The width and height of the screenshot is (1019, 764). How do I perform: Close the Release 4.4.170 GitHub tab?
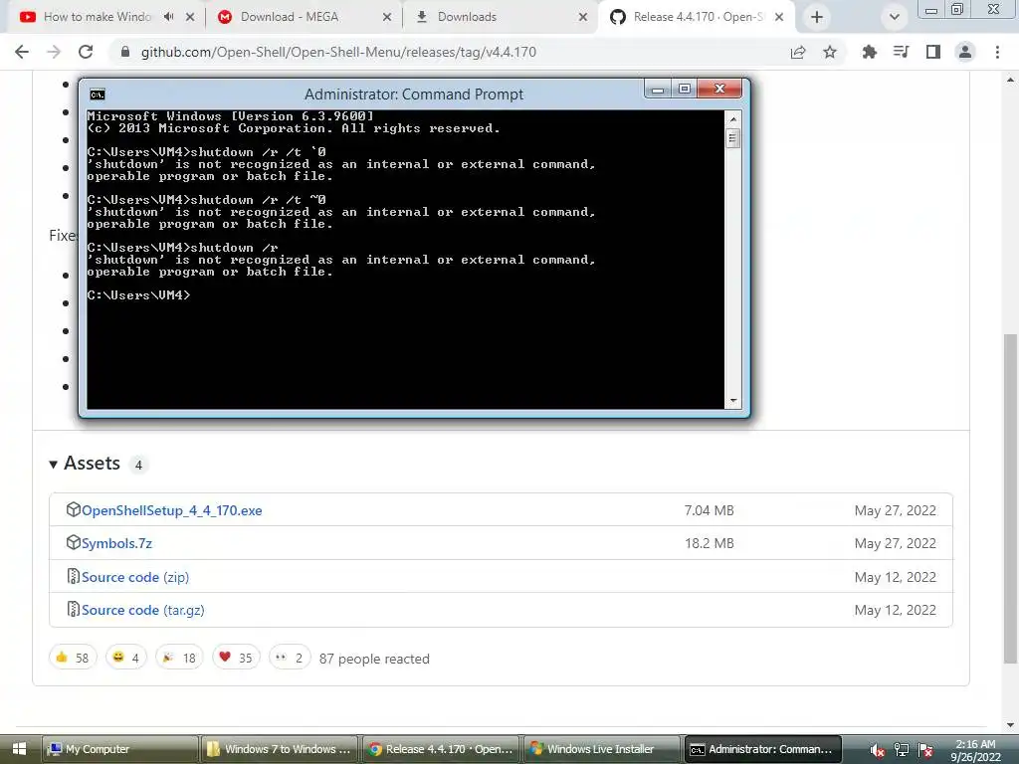(x=779, y=17)
